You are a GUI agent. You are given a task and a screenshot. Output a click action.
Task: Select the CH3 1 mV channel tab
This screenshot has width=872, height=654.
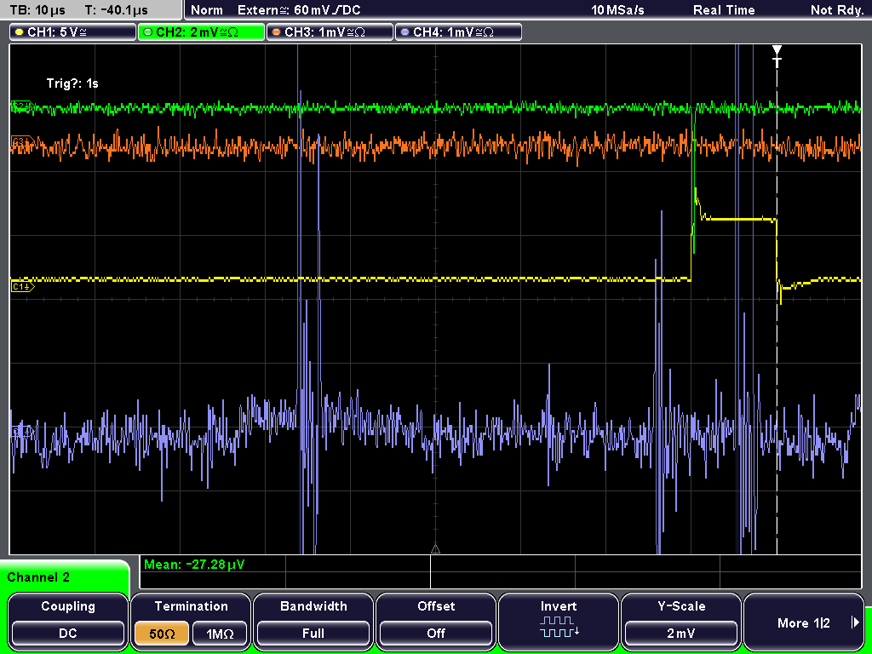[330, 32]
